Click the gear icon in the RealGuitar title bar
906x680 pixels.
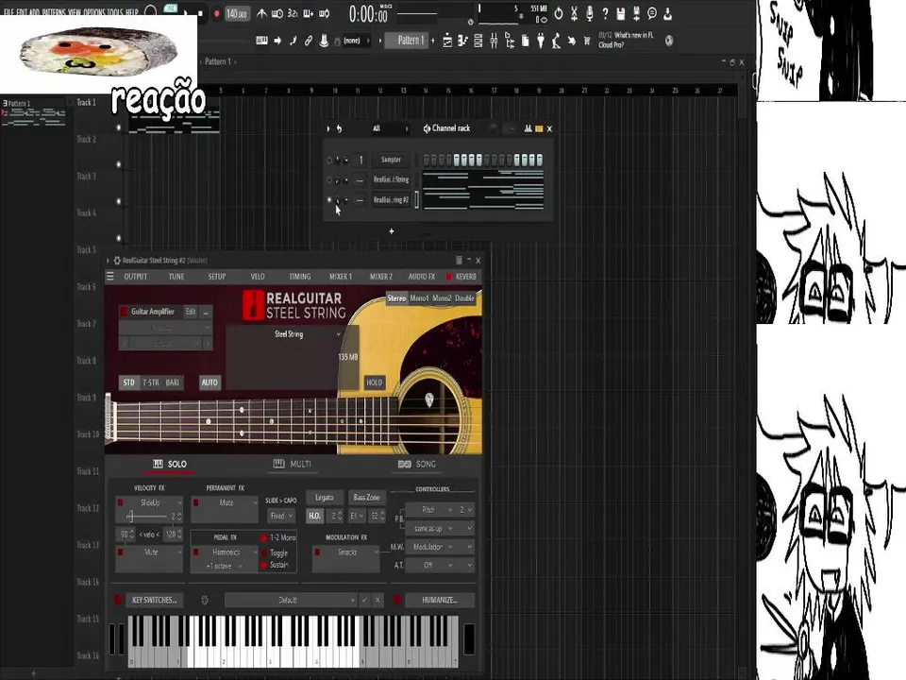117,261
